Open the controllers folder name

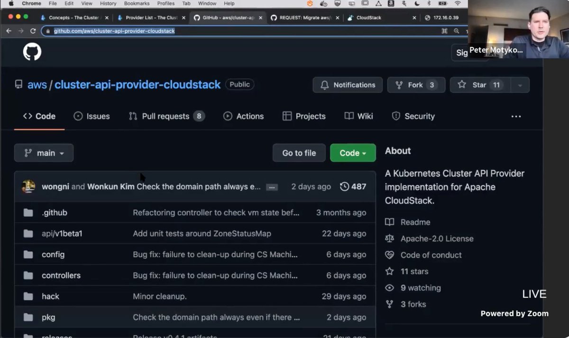(x=61, y=275)
